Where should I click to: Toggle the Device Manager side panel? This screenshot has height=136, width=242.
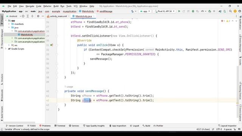(x=240, y=43)
